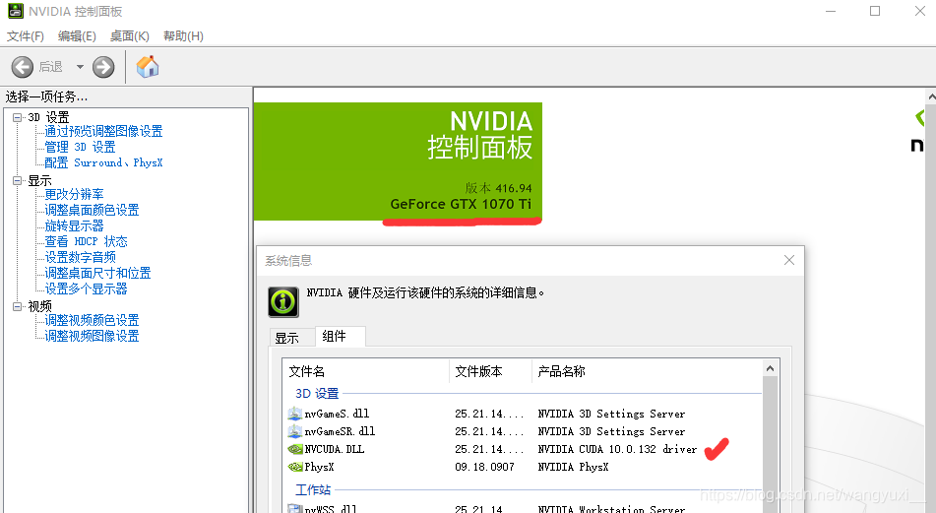Select the NVCUDA.DLL NVIDIA icon

point(295,449)
